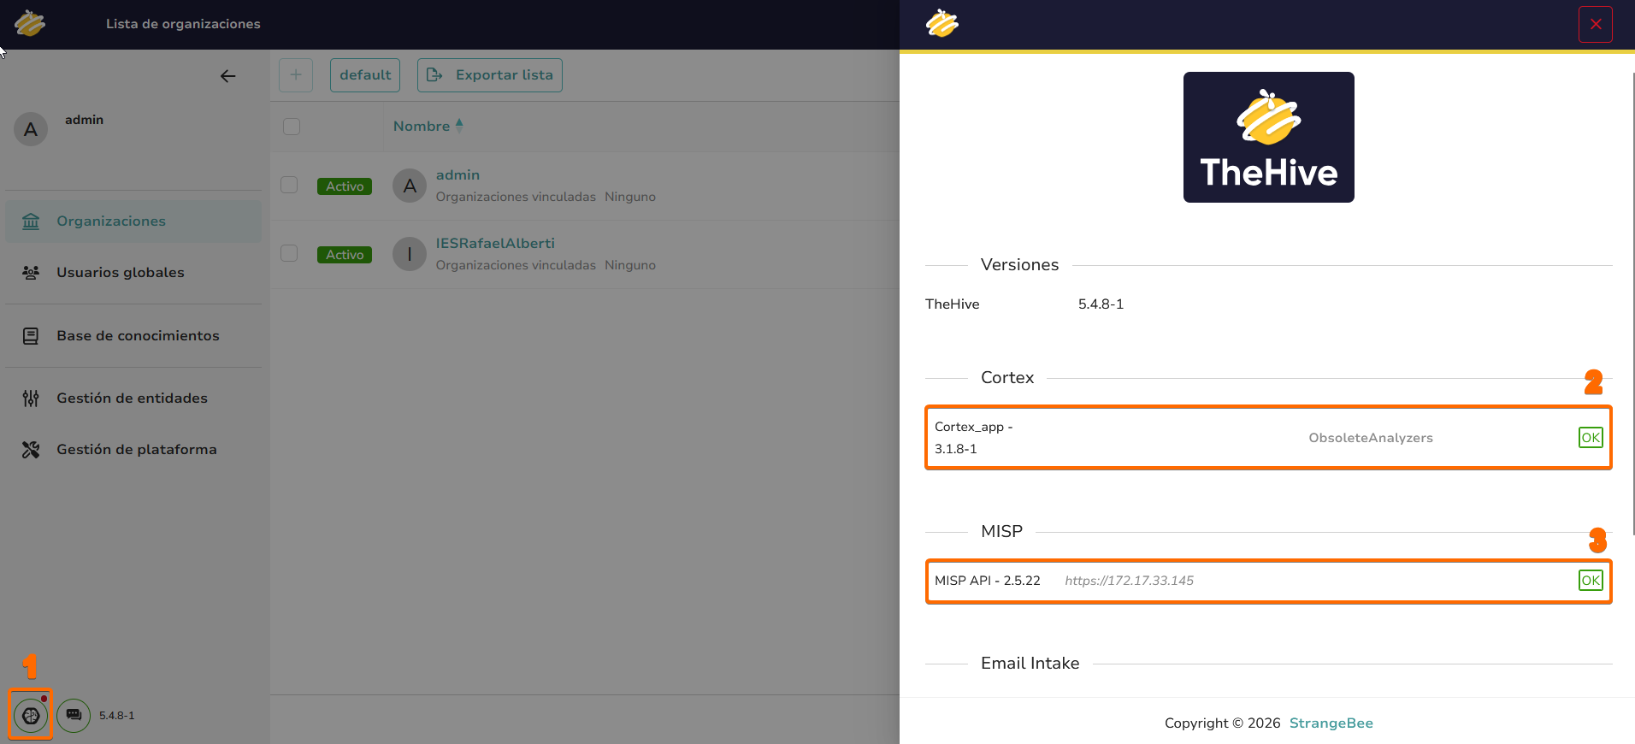The width and height of the screenshot is (1635, 744).
Task: Open the IESRafaelAlberti organization link
Action: click(x=495, y=244)
